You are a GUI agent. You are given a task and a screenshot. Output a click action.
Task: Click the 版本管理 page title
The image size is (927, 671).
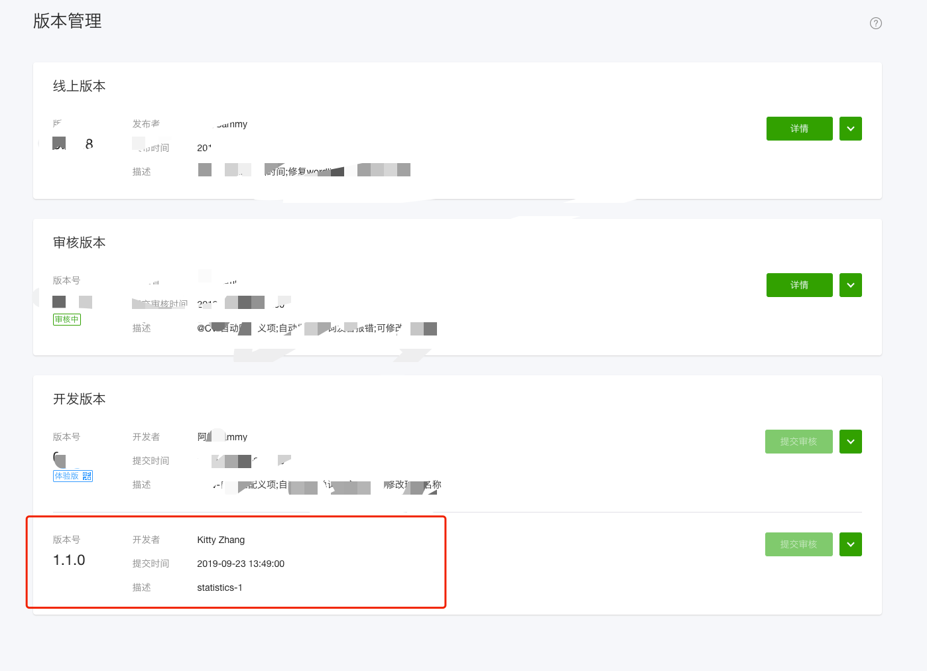[x=68, y=21]
